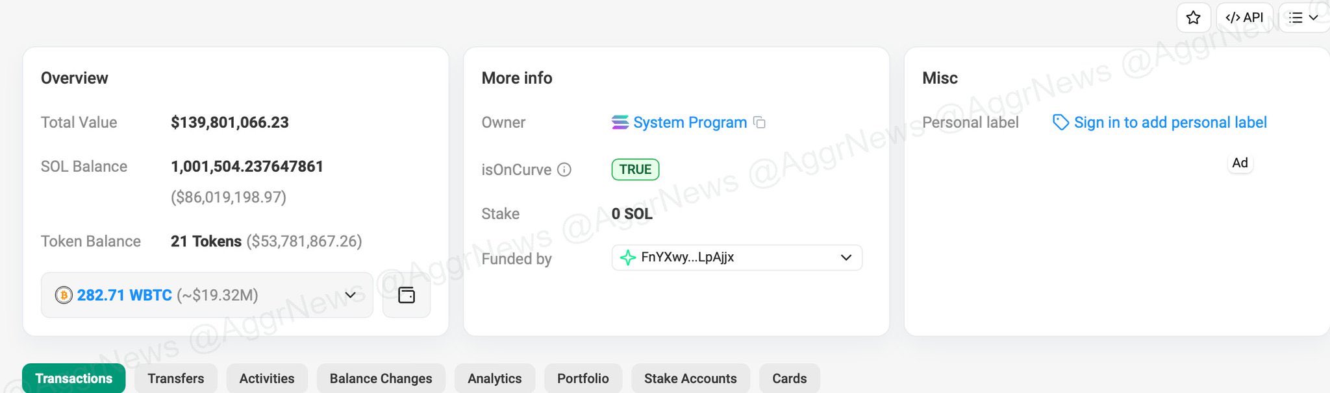Click the green sparkle icon in Funded by
The height and width of the screenshot is (393, 1330).
pos(628,257)
